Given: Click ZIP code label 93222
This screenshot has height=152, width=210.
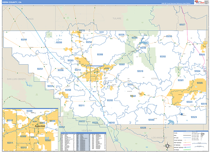Looking at the screenshot, I should (x=82, y=121).
